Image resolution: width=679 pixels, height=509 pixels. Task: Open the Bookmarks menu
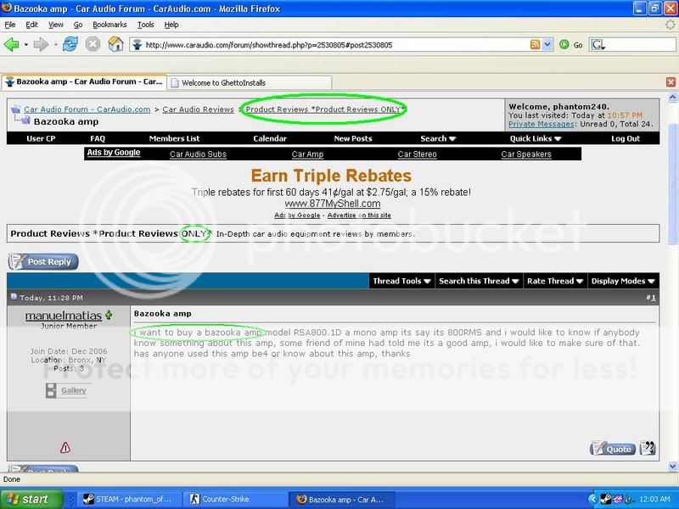point(109,25)
